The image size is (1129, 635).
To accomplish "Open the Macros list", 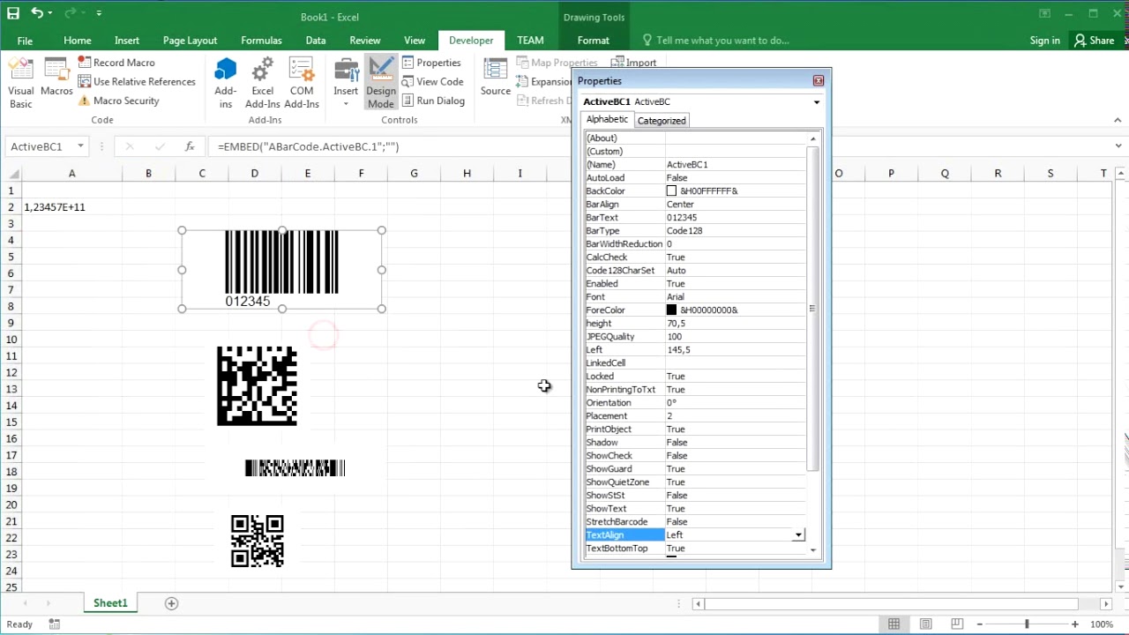I will click(x=56, y=78).
